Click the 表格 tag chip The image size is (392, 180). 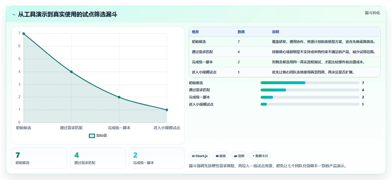221,156
